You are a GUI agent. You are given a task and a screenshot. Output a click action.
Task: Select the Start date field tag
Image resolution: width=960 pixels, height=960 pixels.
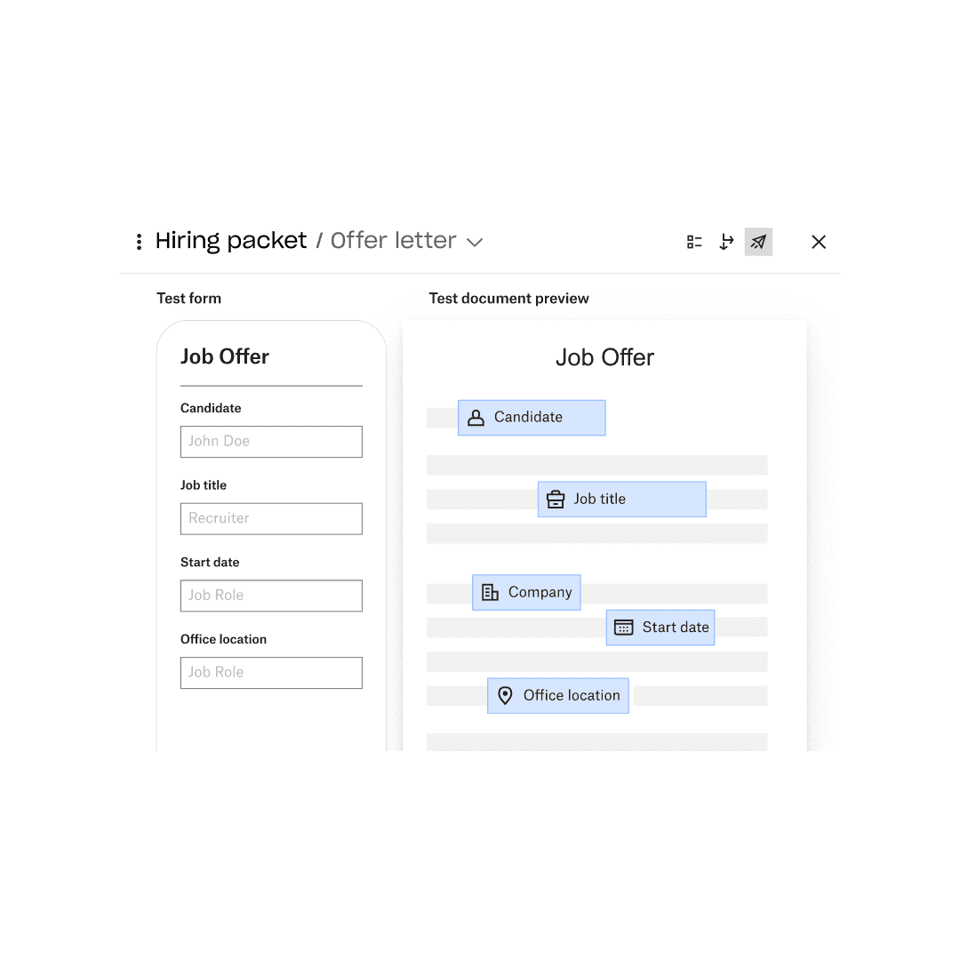pyautogui.click(x=660, y=628)
